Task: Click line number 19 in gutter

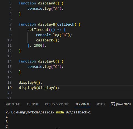Action: click(9, 88)
